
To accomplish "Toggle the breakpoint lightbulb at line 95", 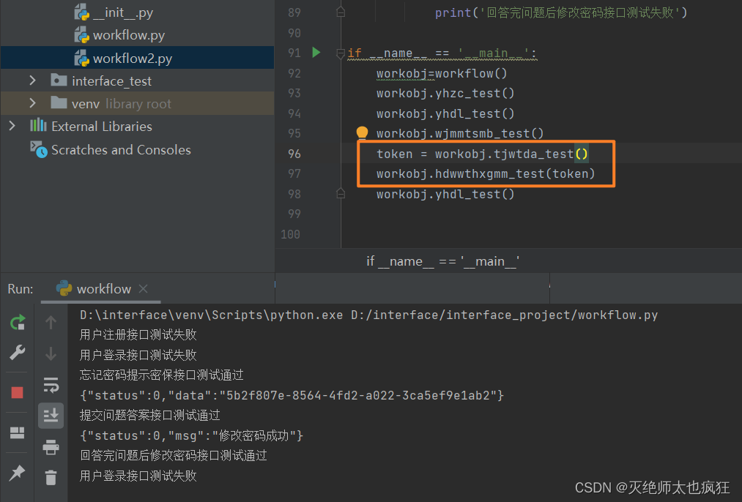I will pyautogui.click(x=362, y=132).
